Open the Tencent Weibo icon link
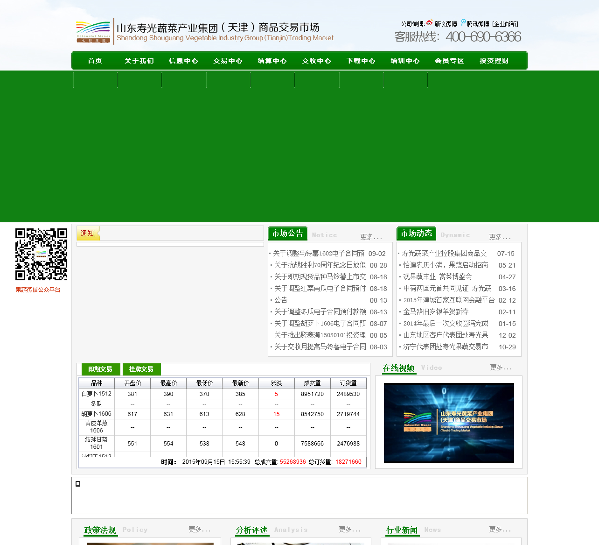 (x=463, y=23)
